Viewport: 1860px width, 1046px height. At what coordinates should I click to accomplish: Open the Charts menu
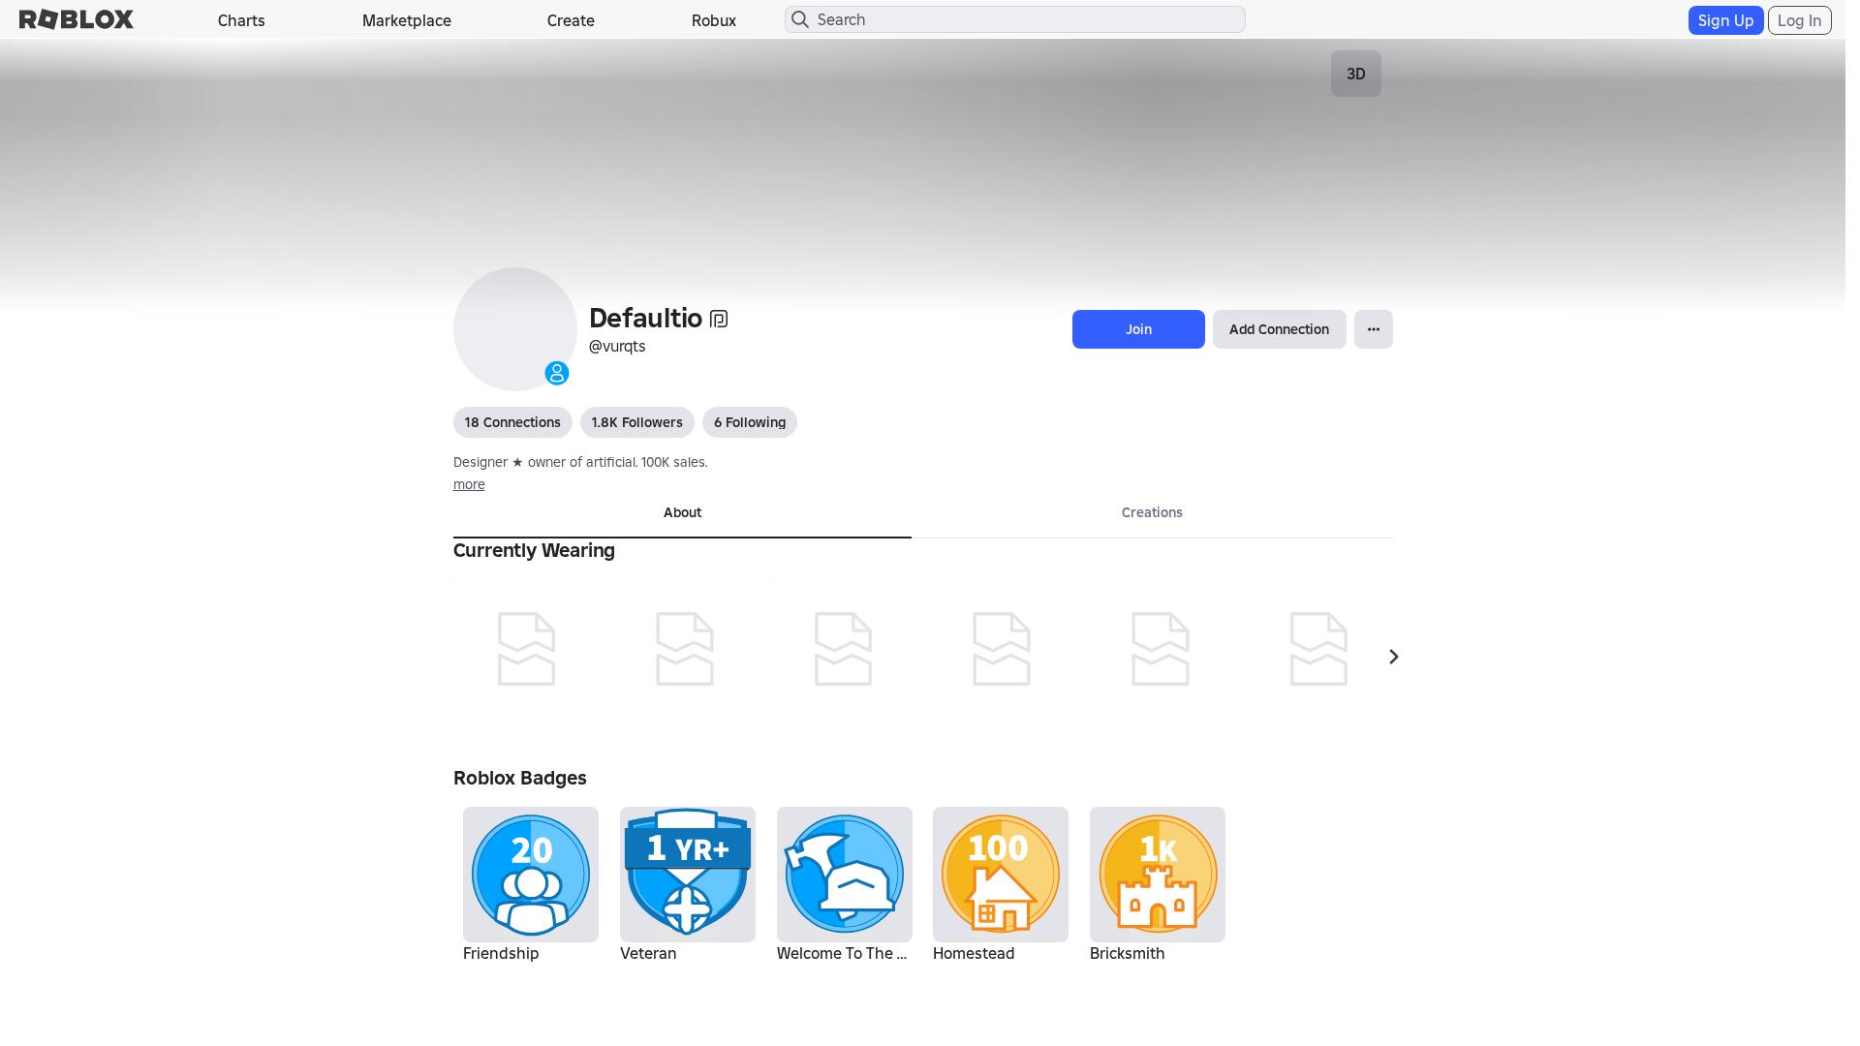241,20
